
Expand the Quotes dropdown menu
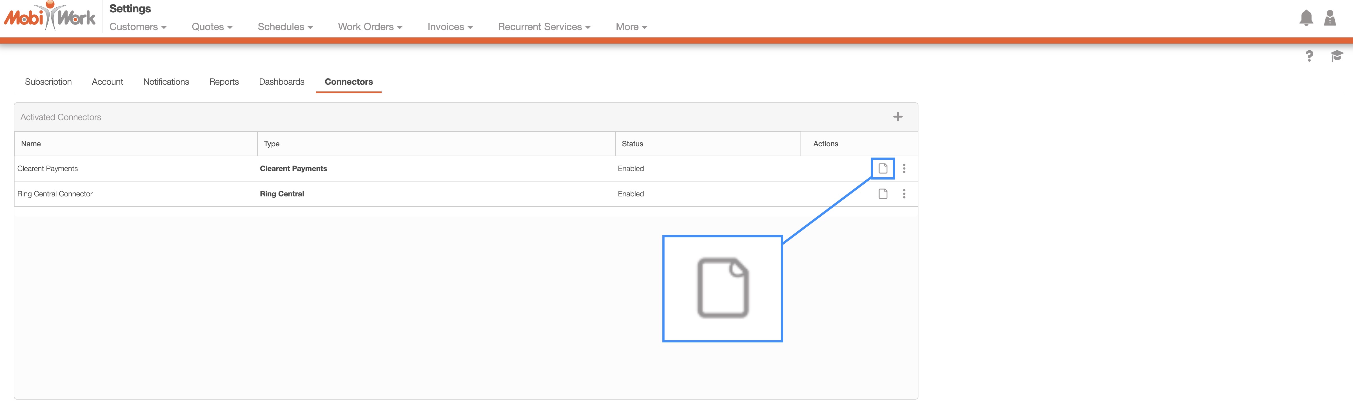click(212, 27)
